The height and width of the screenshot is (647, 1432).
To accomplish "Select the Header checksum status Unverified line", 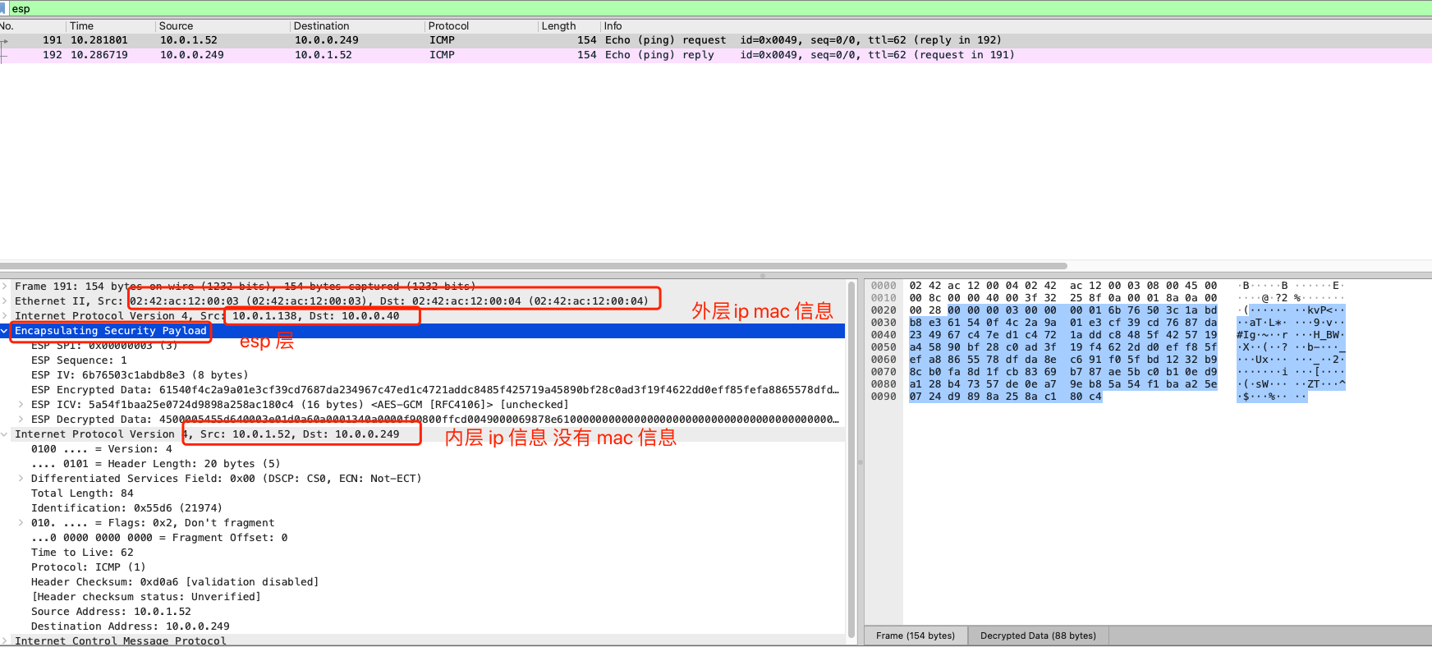I will click(x=146, y=597).
